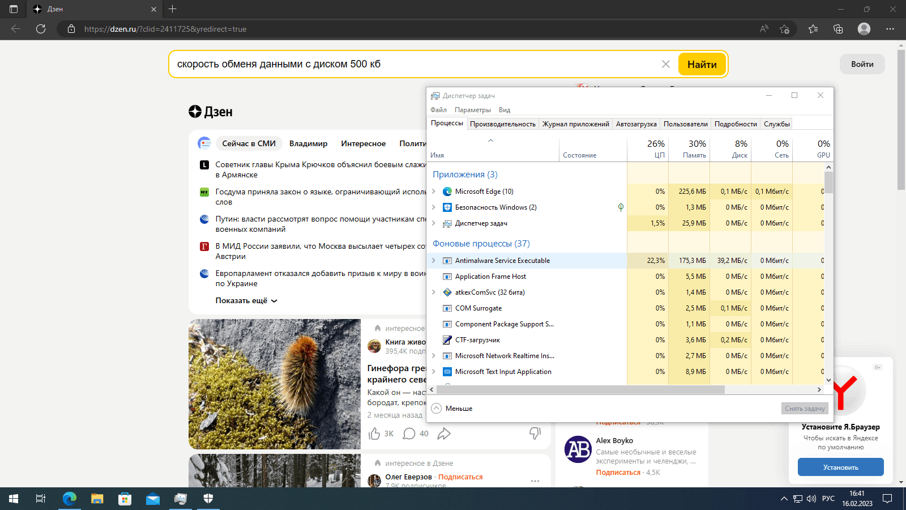Select the Application Frame Host process row
906x510 pixels.
[x=627, y=277]
